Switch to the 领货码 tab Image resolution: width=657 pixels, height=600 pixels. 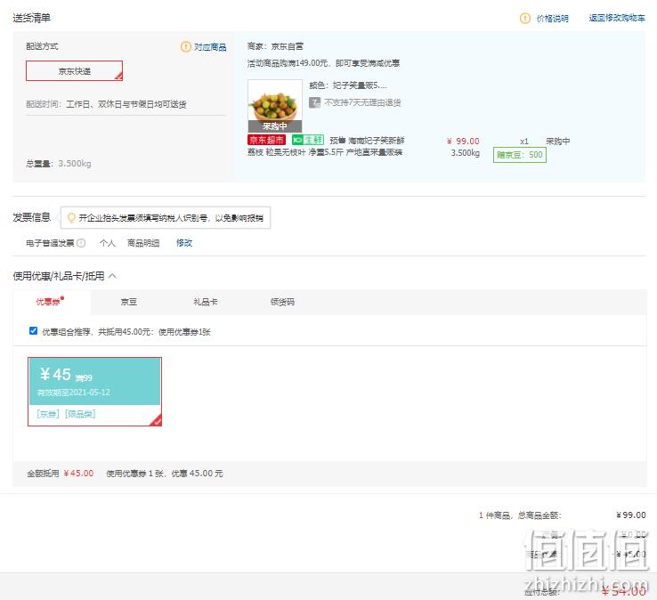(x=282, y=302)
